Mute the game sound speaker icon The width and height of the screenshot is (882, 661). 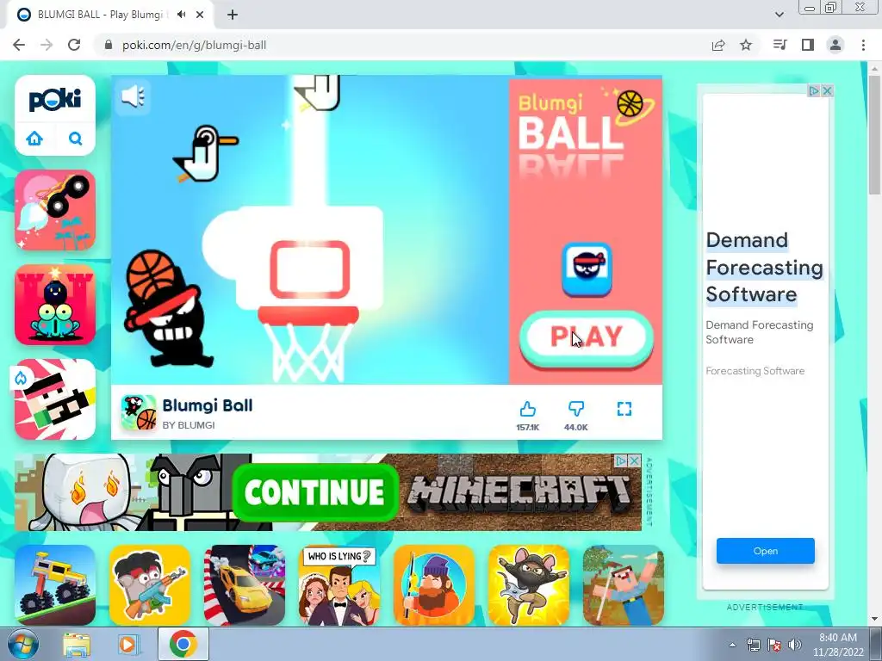(x=134, y=96)
